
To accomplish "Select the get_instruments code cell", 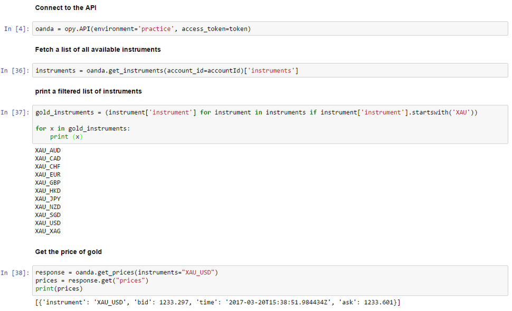I will point(270,71).
